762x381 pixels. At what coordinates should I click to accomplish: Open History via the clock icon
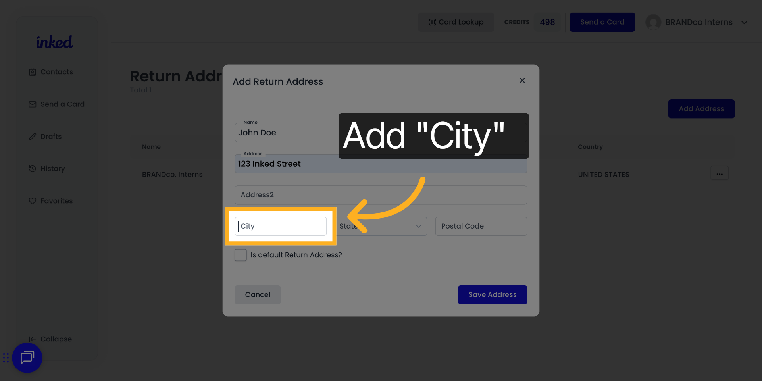pyautogui.click(x=33, y=168)
